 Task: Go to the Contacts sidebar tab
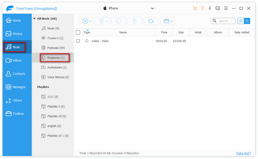pos(15,73)
